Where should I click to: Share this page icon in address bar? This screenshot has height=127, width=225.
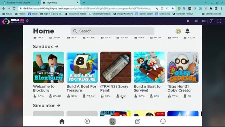pos(167,8)
